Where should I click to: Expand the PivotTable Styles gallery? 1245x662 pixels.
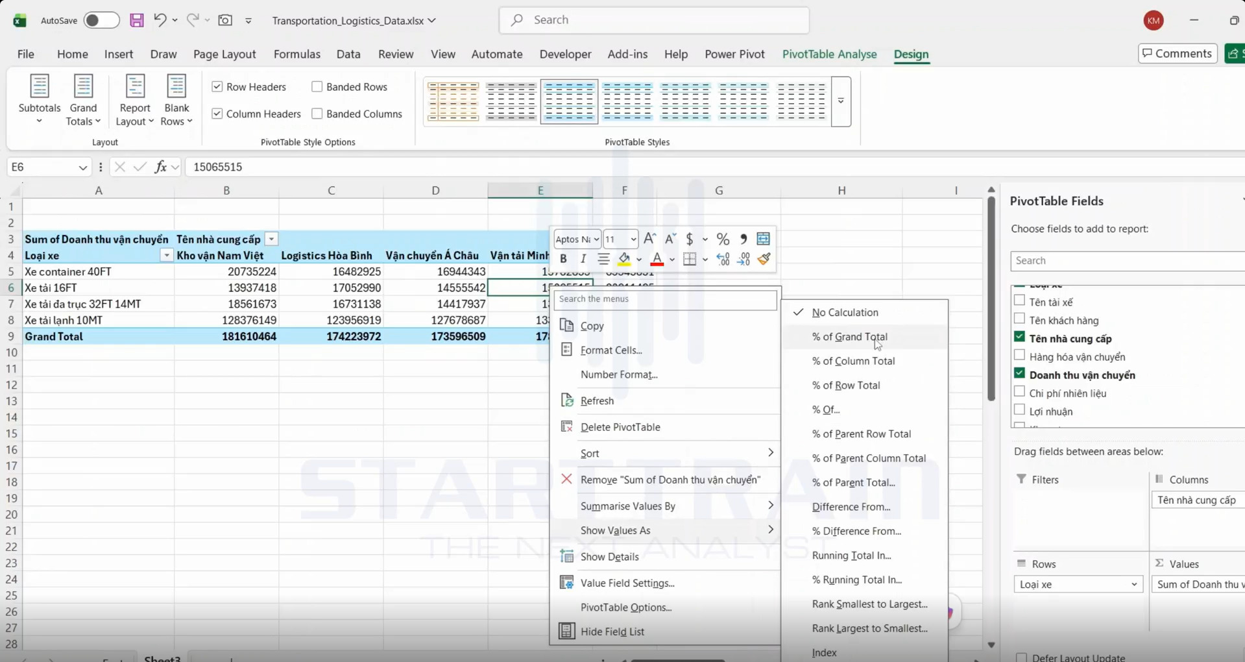841,101
